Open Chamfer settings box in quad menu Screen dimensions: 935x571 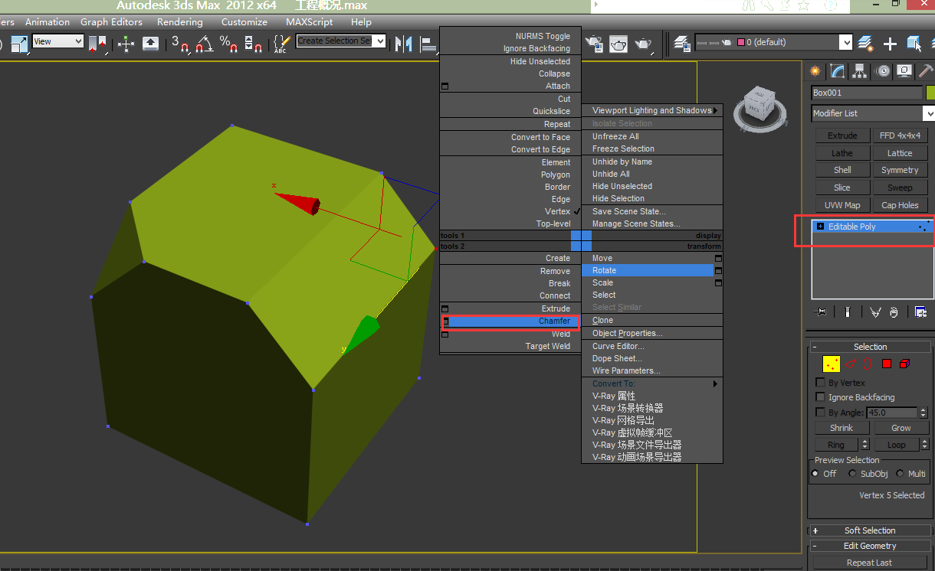[445, 321]
